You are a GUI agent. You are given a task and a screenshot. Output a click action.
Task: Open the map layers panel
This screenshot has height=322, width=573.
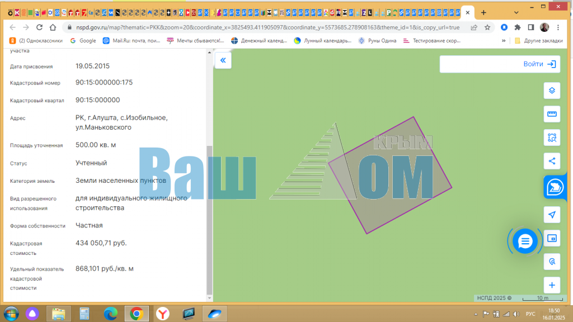[552, 91]
